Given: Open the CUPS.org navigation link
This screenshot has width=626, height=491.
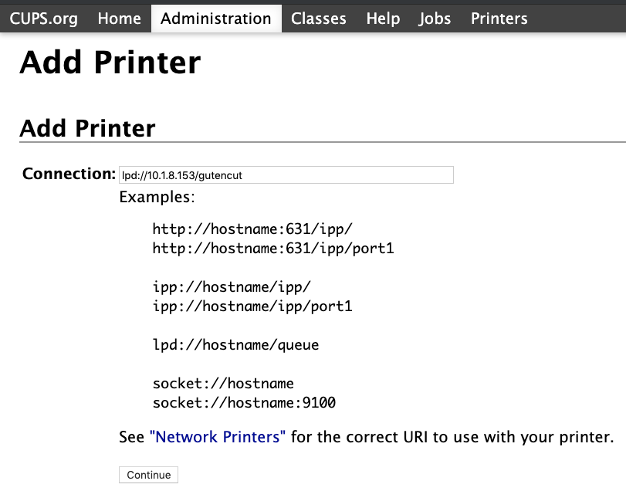Looking at the screenshot, I should pyautogui.click(x=43, y=19).
